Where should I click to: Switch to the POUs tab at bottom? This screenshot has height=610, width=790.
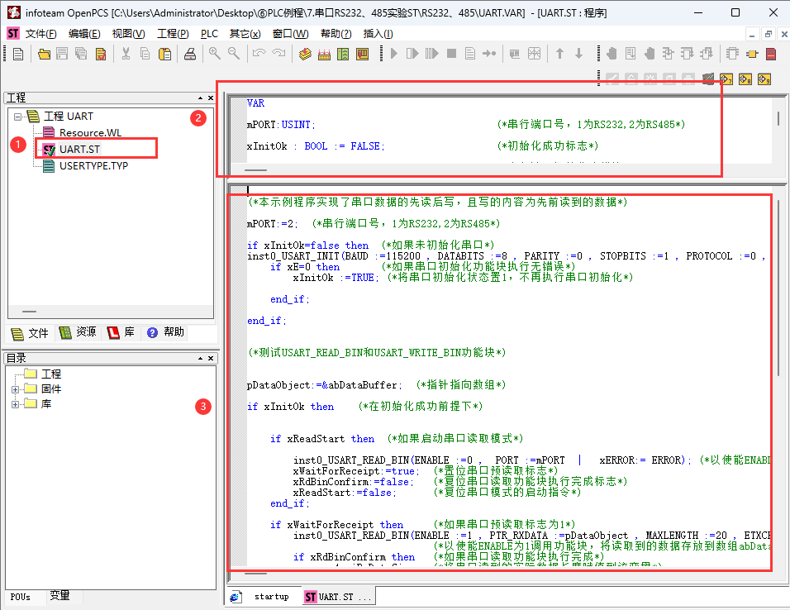coord(21,597)
